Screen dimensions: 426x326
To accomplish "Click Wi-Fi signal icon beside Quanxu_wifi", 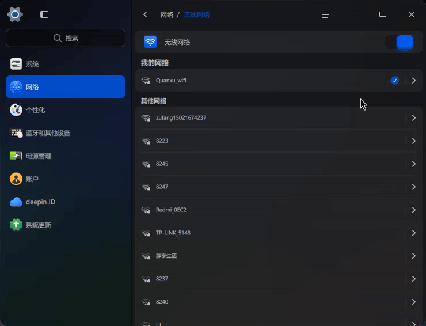I will 146,81.
